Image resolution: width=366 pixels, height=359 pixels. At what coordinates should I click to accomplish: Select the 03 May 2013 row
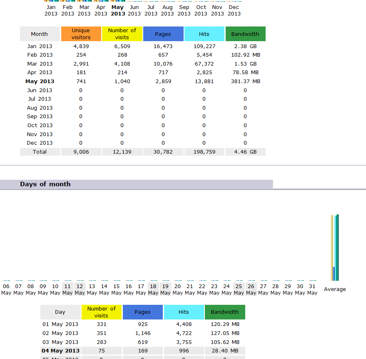click(x=143, y=342)
